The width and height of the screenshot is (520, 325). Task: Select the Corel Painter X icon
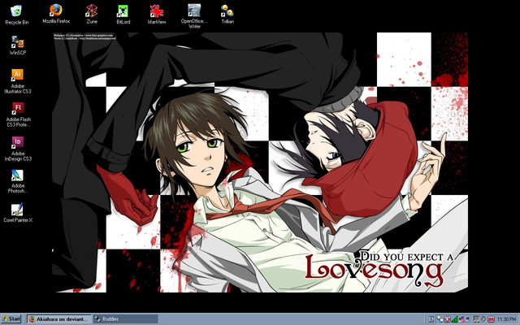(18, 213)
